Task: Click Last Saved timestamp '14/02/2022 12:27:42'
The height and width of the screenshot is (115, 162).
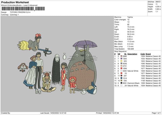Action: point(58,113)
